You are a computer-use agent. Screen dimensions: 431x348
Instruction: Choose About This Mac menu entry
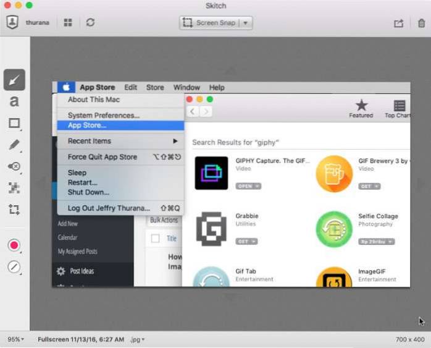point(120,100)
